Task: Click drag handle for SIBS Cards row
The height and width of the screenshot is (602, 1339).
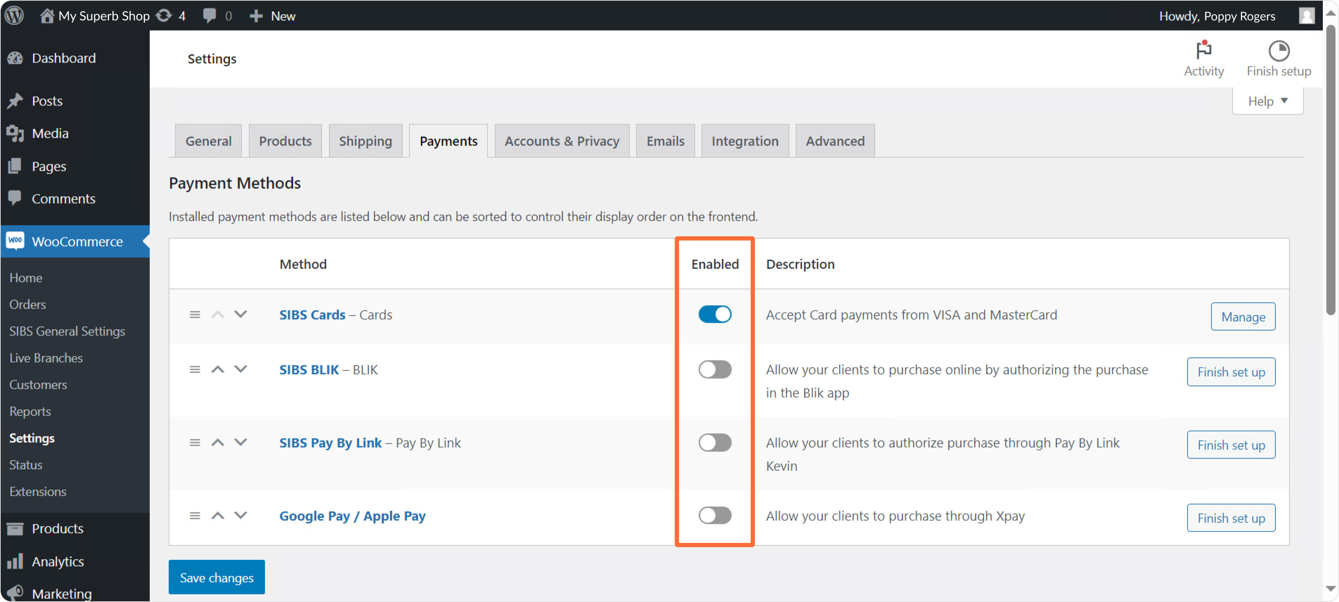Action: pyautogui.click(x=194, y=314)
